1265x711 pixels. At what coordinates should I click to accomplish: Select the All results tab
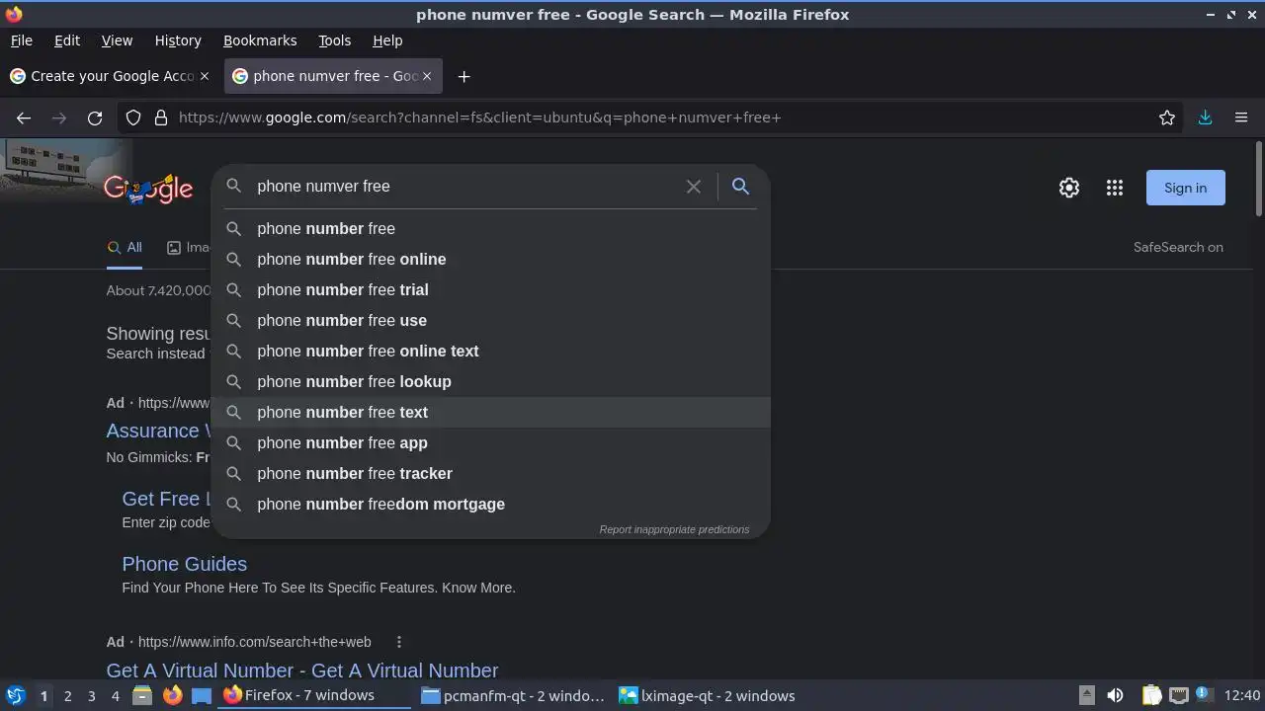pyautogui.click(x=125, y=248)
